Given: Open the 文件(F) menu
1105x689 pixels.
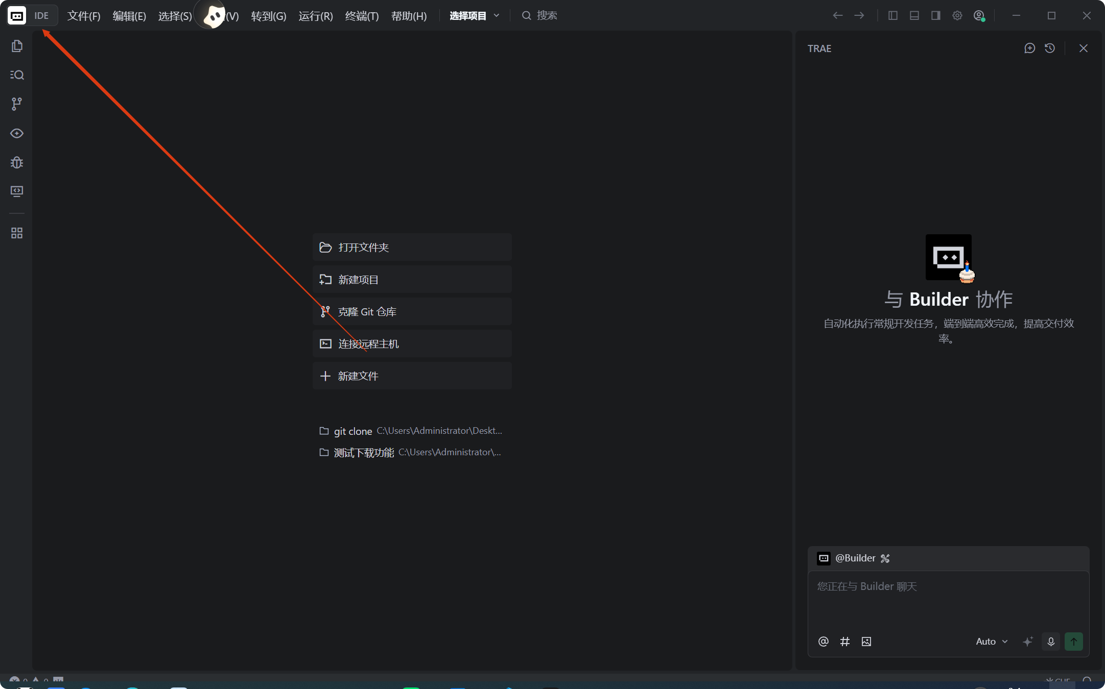Looking at the screenshot, I should [x=84, y=16].
